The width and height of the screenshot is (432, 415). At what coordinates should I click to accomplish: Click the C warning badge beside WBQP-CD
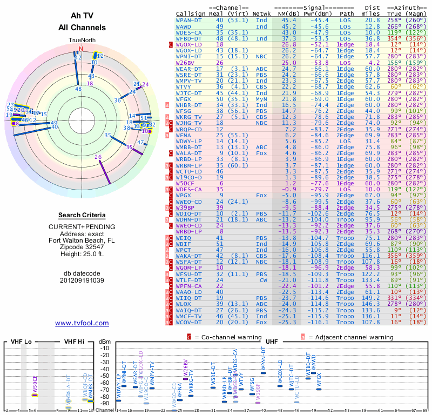(x=171, y=129)
